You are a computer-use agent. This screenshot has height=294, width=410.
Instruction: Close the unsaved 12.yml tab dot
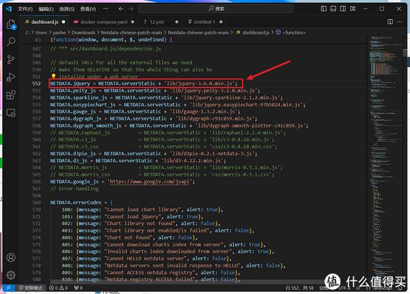coord(177,22)
